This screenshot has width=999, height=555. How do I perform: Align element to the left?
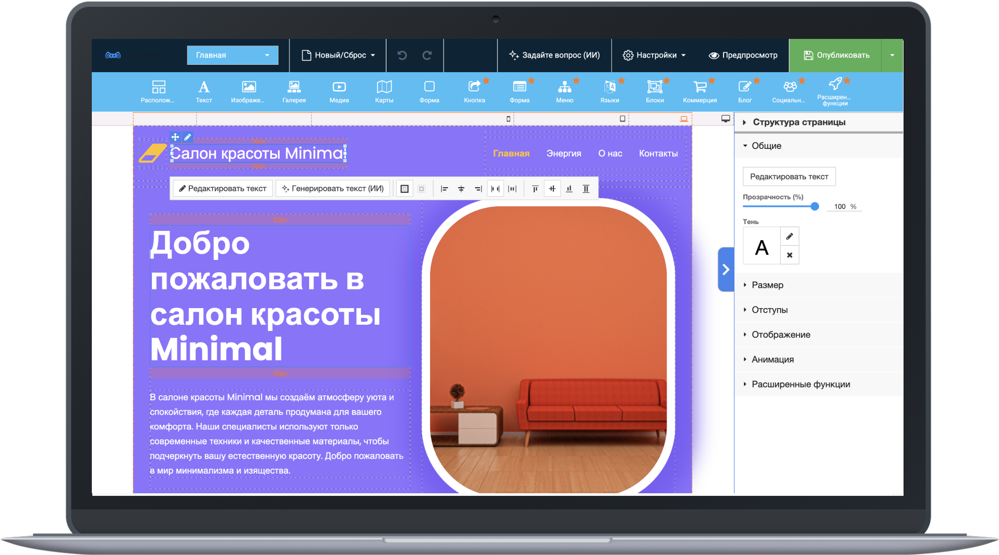[x=445, y=189]
